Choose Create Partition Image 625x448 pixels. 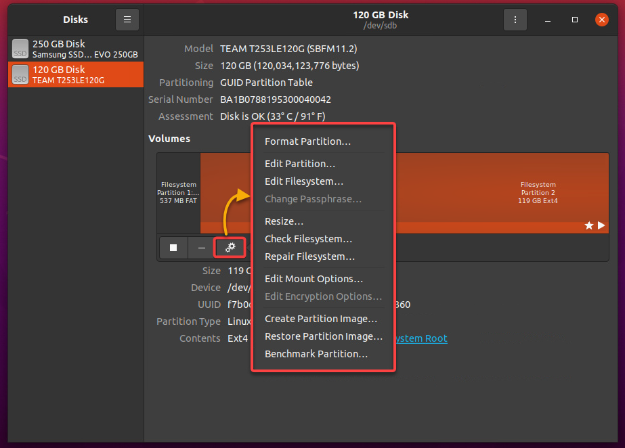(321, 319)
